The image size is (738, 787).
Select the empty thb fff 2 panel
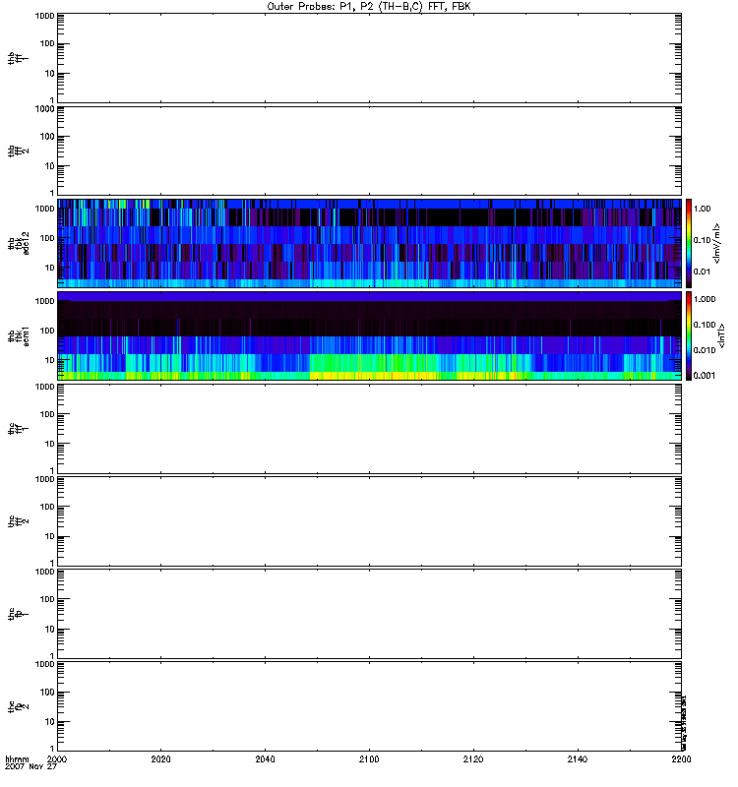click(369, 149)
